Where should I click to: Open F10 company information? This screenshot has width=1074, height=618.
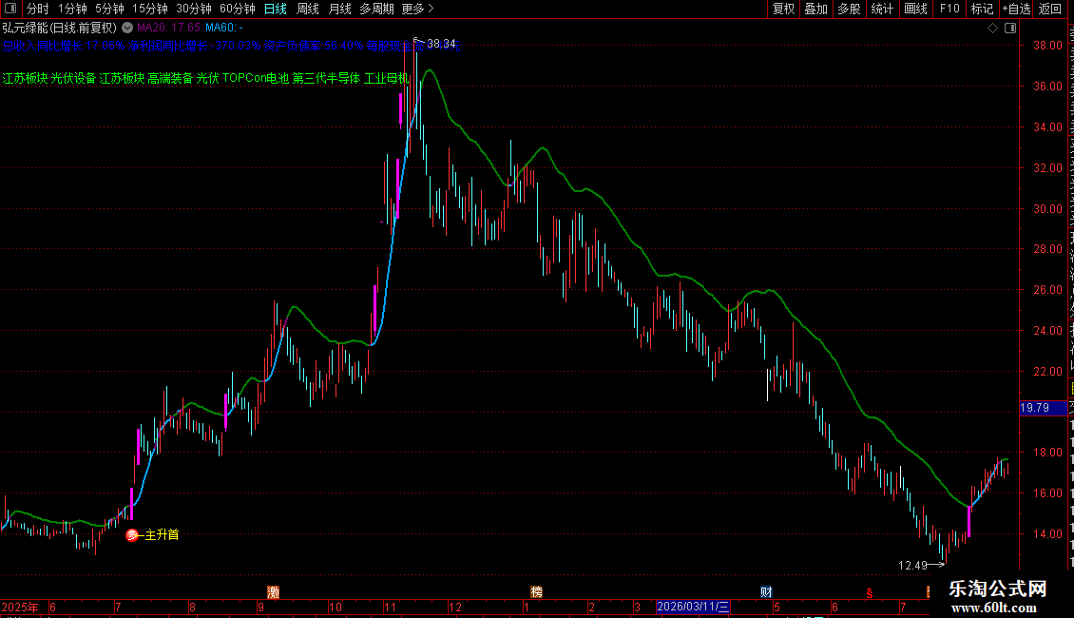(x=949, y=9)
